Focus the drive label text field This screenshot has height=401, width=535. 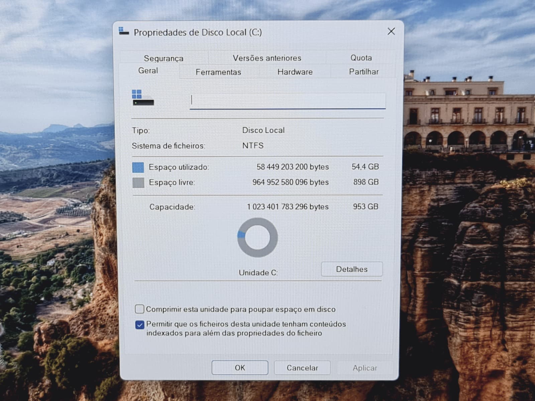click(x=288, y=101)
